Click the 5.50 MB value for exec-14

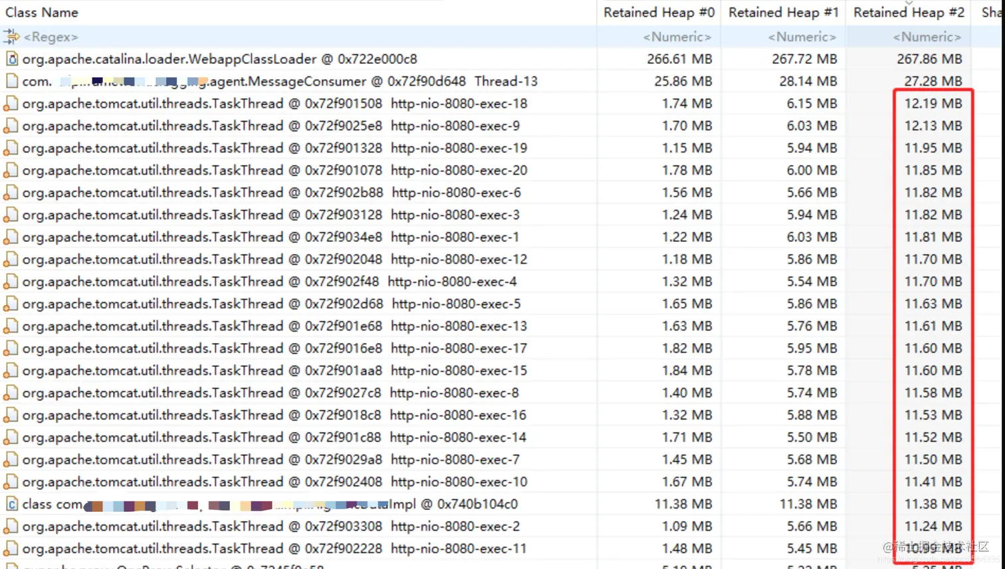[x=812, y=437]
